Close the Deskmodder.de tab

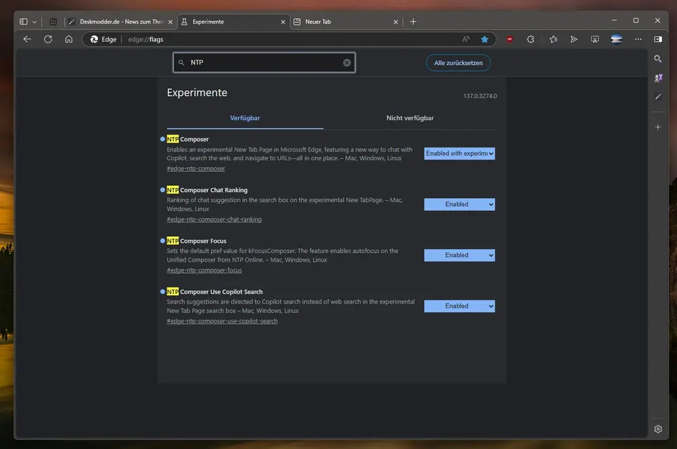tap(170, 22)
